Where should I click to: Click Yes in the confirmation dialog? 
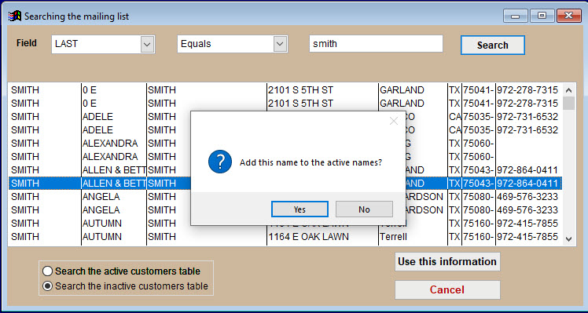pos(300,209)
